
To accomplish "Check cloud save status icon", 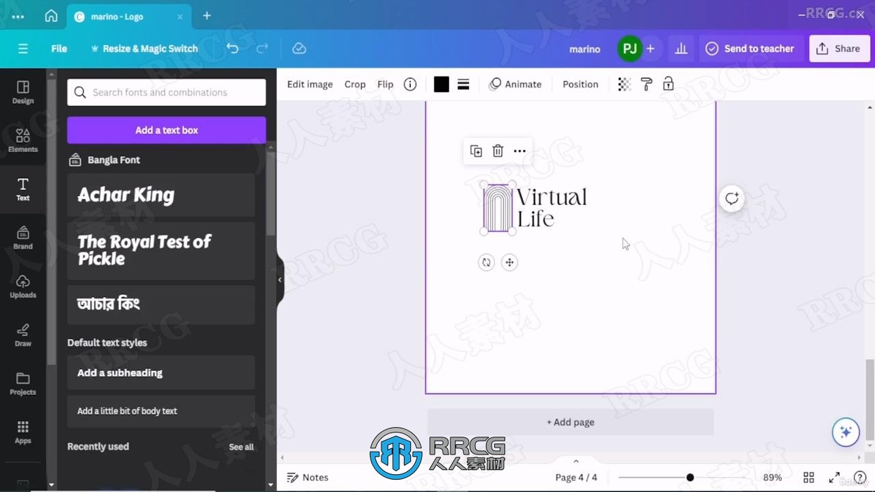I will pyautogui.click(x=299, y=49).
